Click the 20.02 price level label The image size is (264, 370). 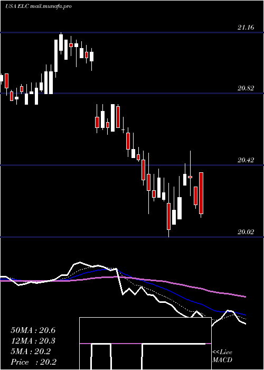tap(246, 232)
